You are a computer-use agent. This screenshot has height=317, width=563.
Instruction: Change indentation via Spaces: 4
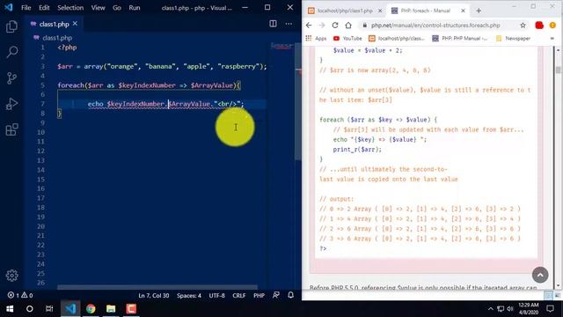click(189, 296)
